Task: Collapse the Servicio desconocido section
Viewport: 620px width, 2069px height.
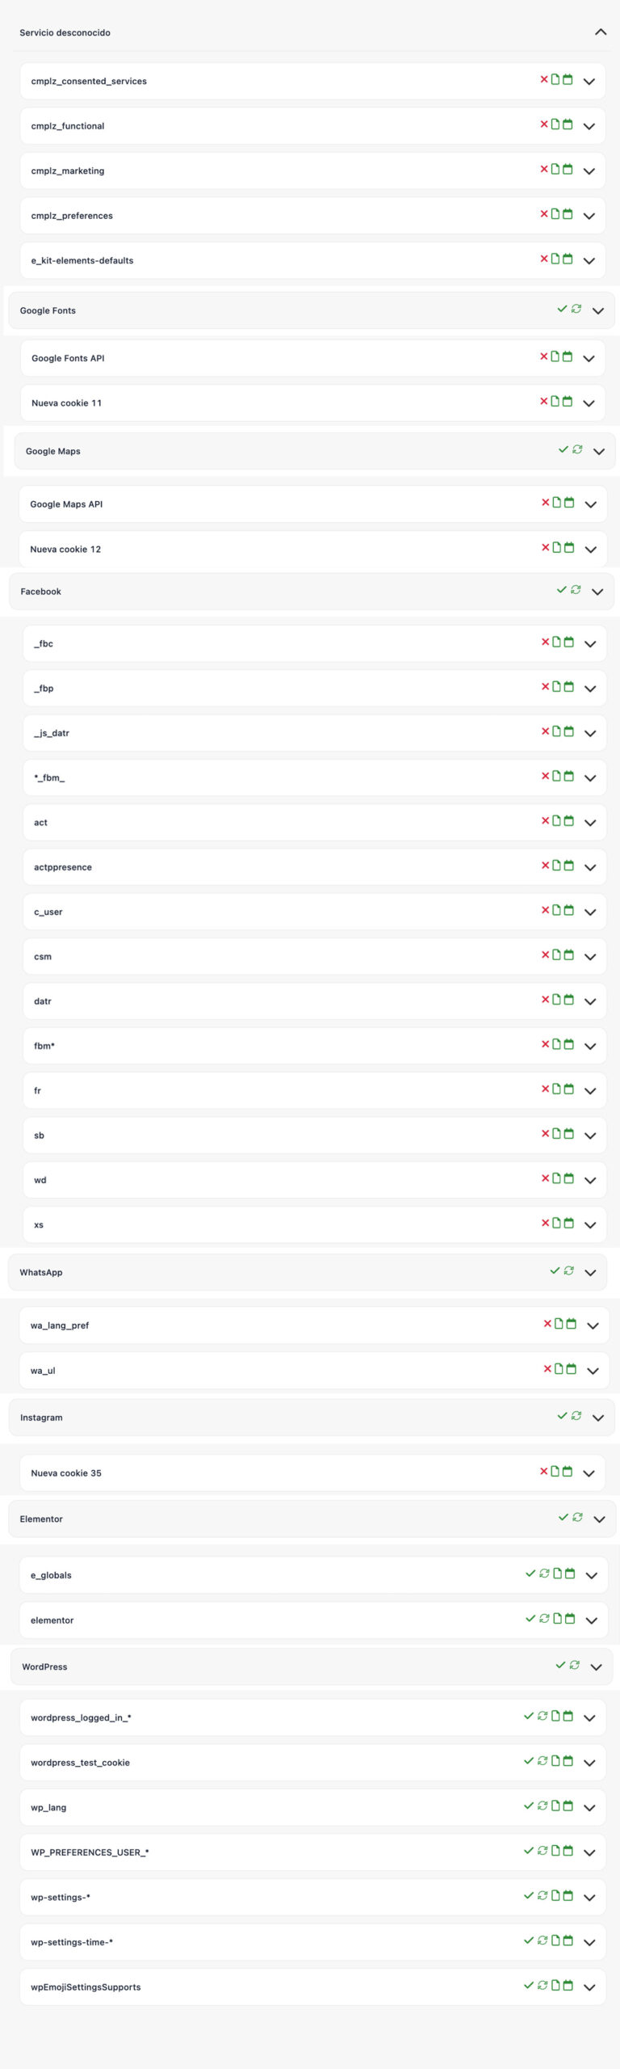Action: (x=600, y=32)
